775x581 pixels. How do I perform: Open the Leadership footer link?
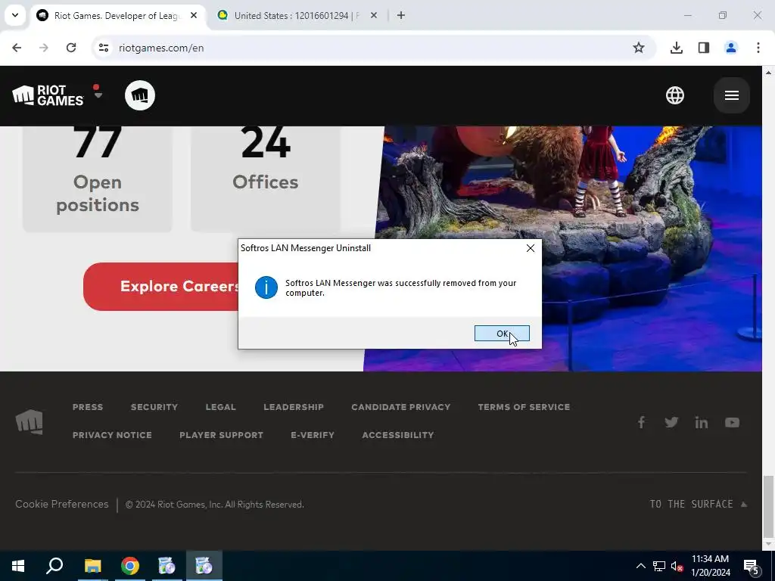pyautogui.click(x=294, y=407)
